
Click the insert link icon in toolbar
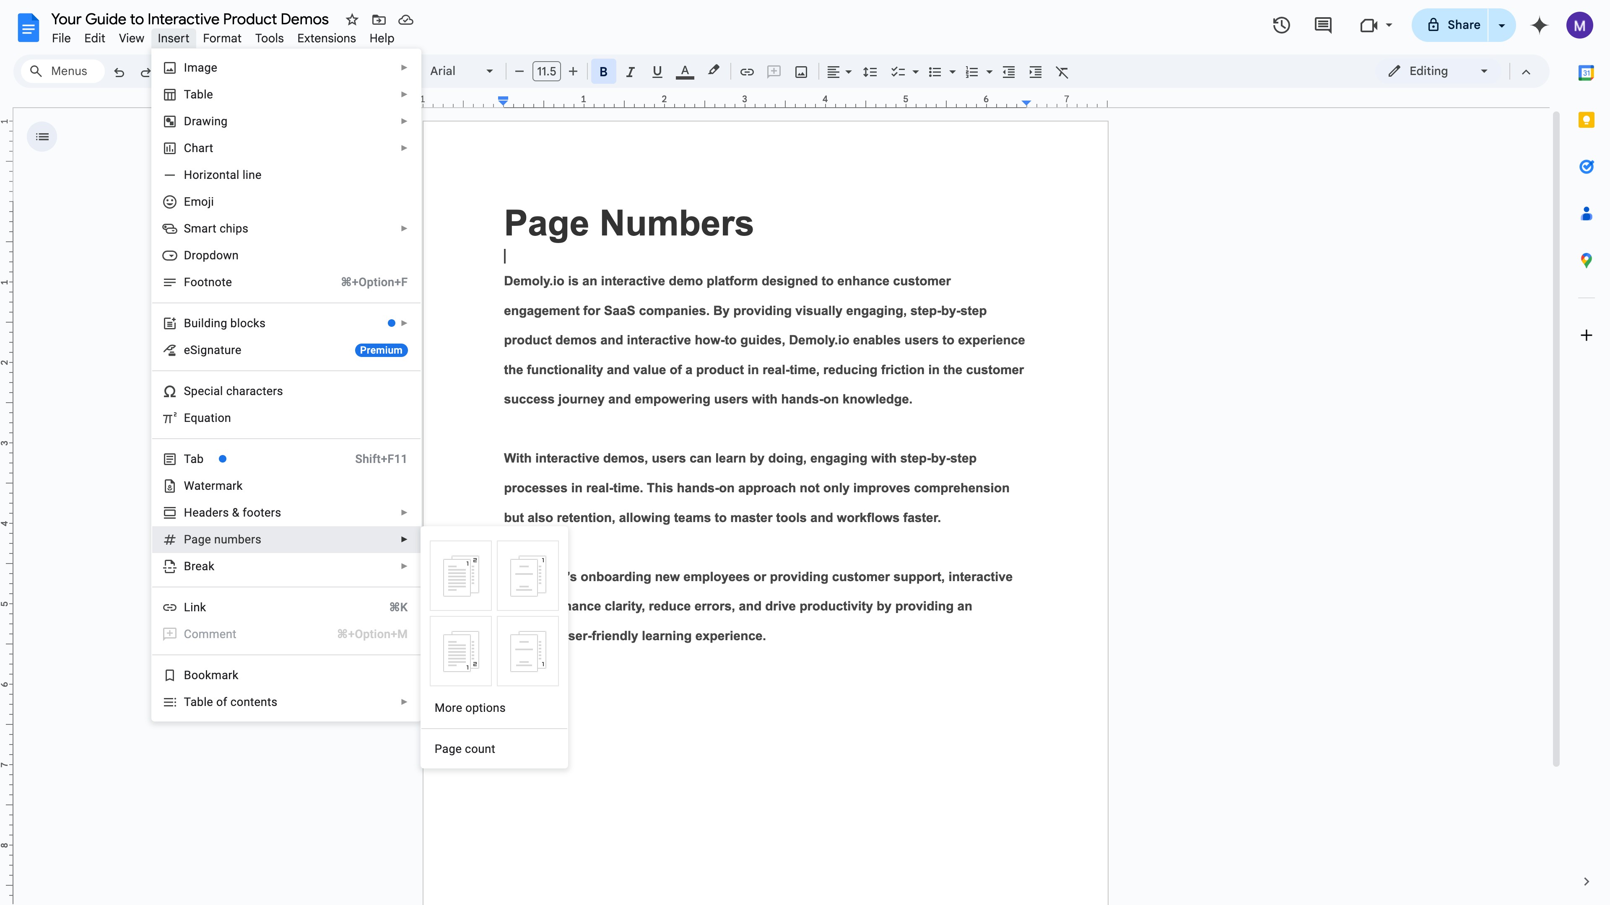click(746, 72)
